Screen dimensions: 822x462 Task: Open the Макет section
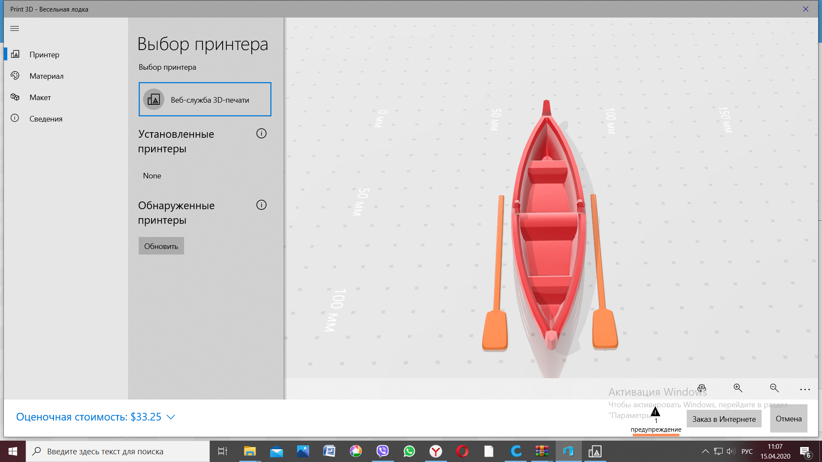40,98
